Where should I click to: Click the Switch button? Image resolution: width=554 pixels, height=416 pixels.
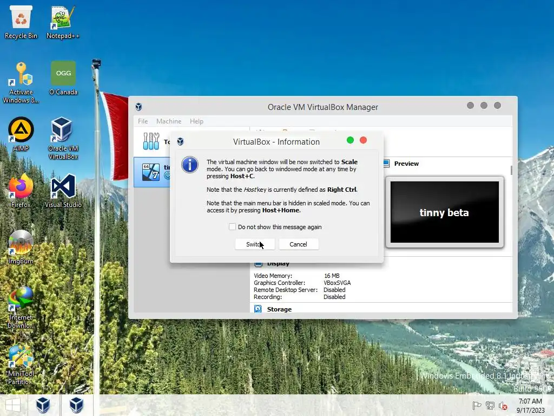(255, 244)
